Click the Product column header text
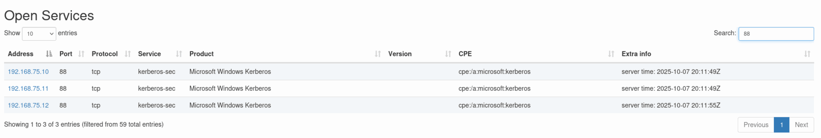The width and height of the screenshot is (821, 138). 201,54
